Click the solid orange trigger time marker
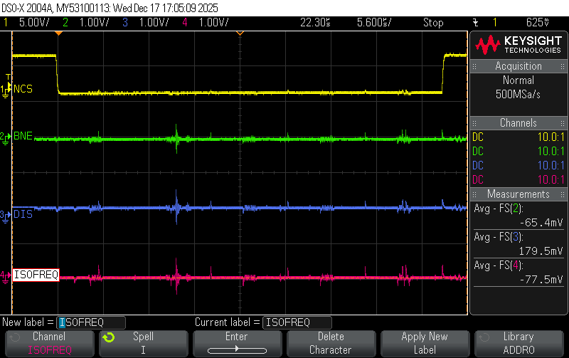This screenshot has height=358, width=569. 58,33
